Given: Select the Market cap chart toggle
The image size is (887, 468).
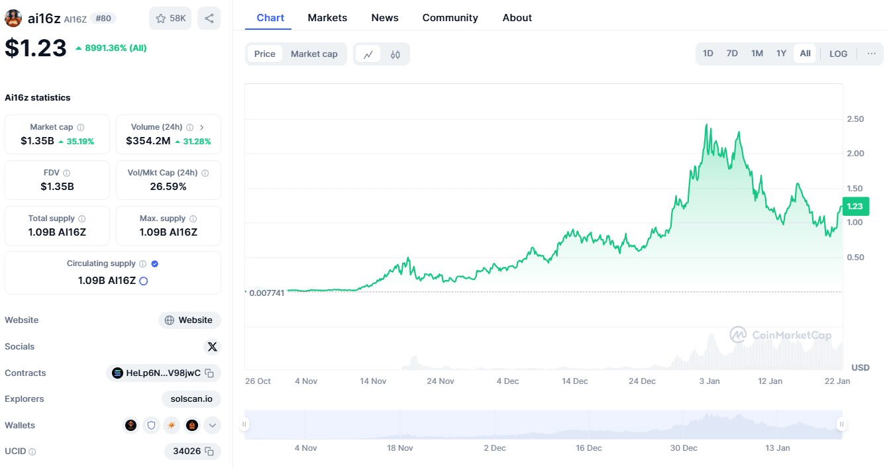Looking at the screenshot, I should tap(314, 54).
